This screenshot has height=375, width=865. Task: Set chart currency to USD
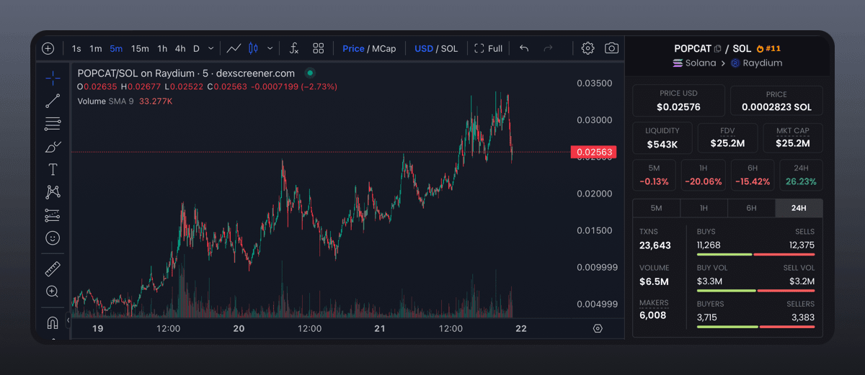point(424,48)
